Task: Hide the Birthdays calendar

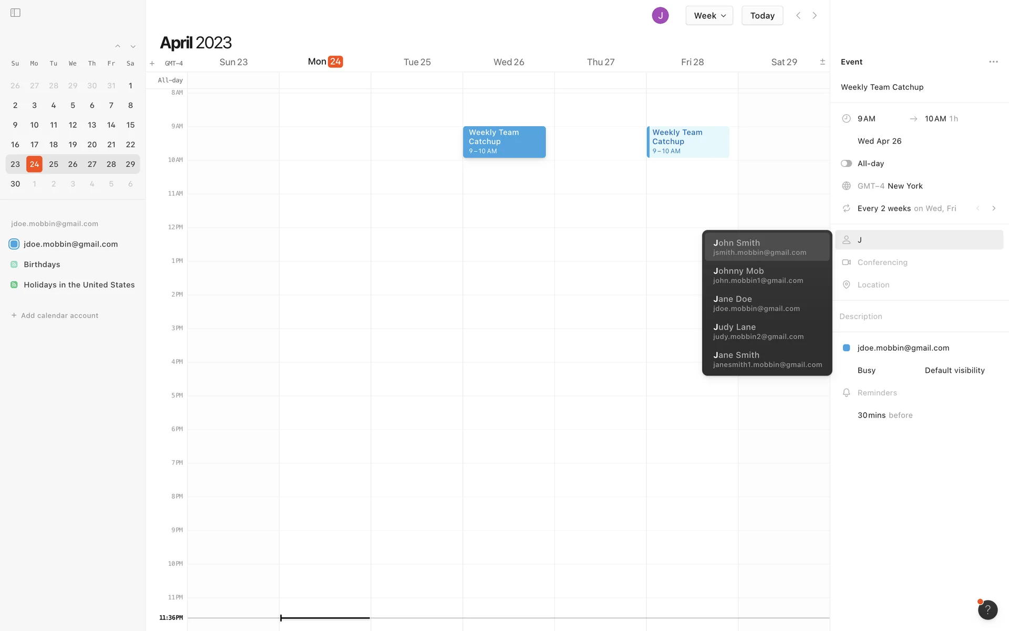Action: [x=14, y=264]
